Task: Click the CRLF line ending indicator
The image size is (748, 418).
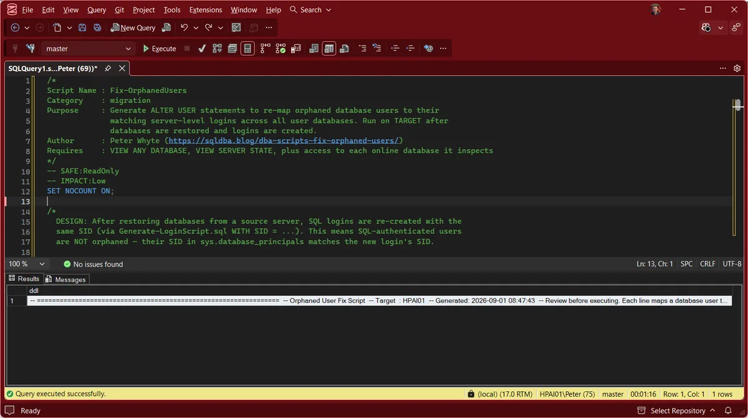Action: [707, 264]
